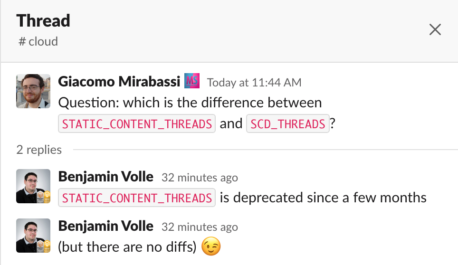Click Benjamin Volle's avatar in second reply

point(33,236)
